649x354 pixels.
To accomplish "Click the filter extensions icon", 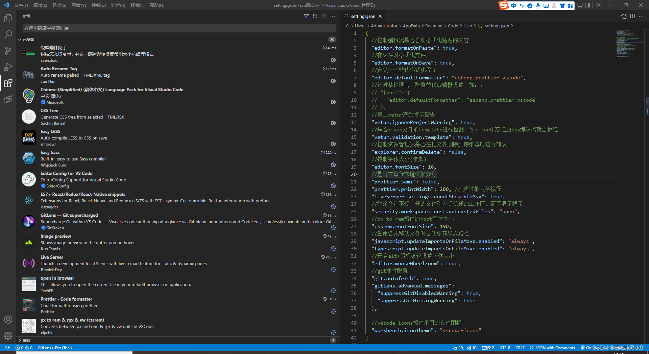I will (306, 16).
